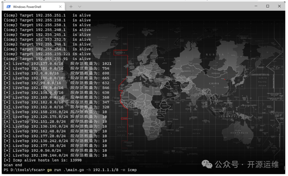Click the LiveTop 192.162.48.0/24 line

(x=55, y=131)
